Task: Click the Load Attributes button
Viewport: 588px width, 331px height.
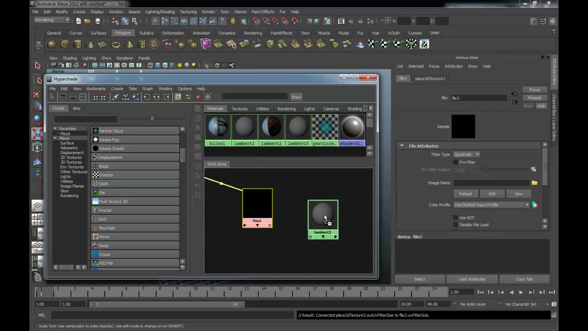Action: point(472,279)
